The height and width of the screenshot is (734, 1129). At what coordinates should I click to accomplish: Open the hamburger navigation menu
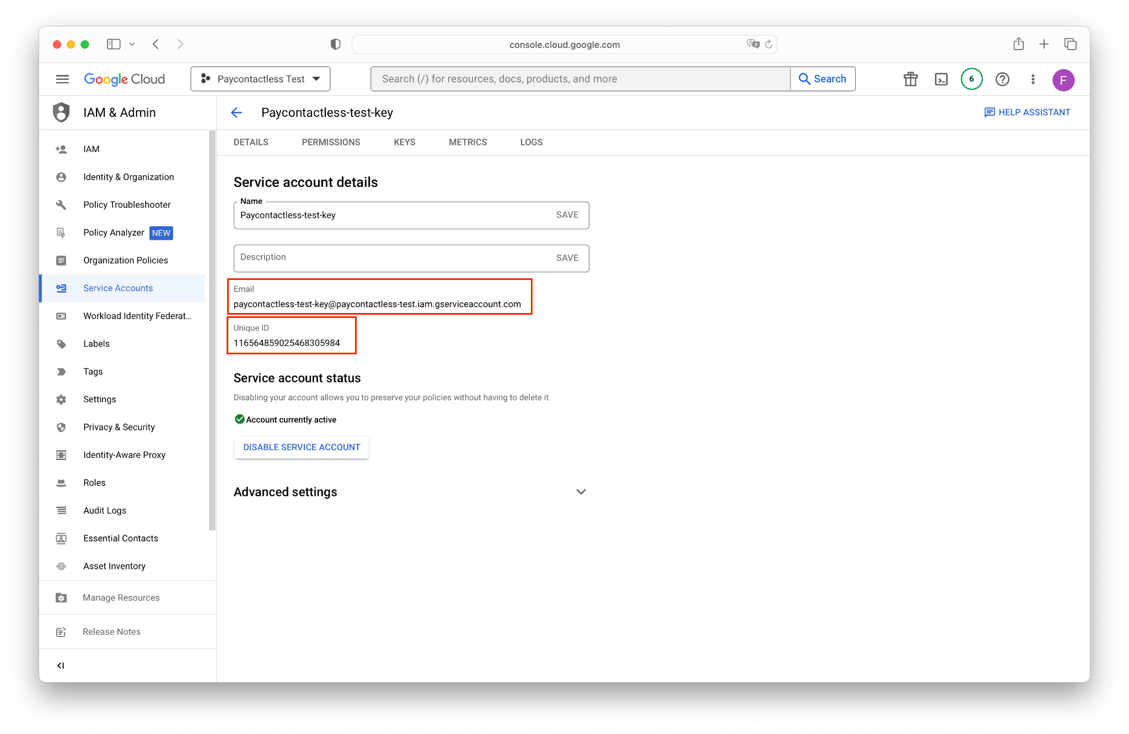pyautogui.click(x=63, y=79)
